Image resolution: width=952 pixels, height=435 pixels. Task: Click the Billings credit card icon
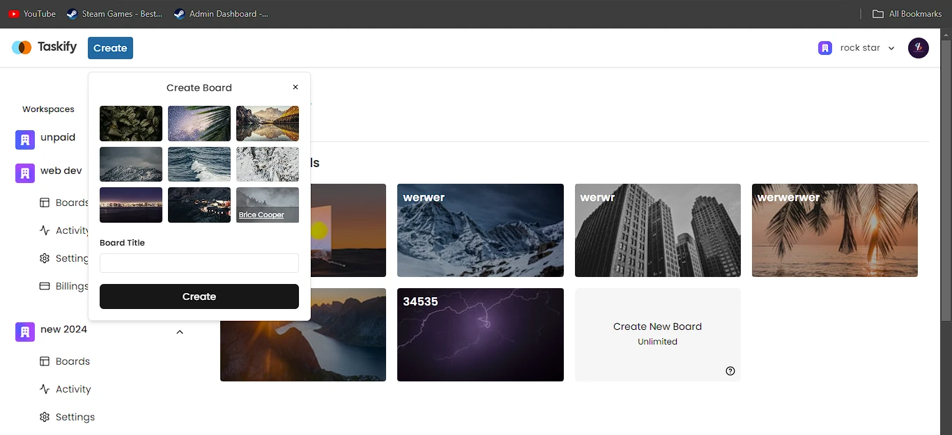pyautogui.click(x=45, y=286)
